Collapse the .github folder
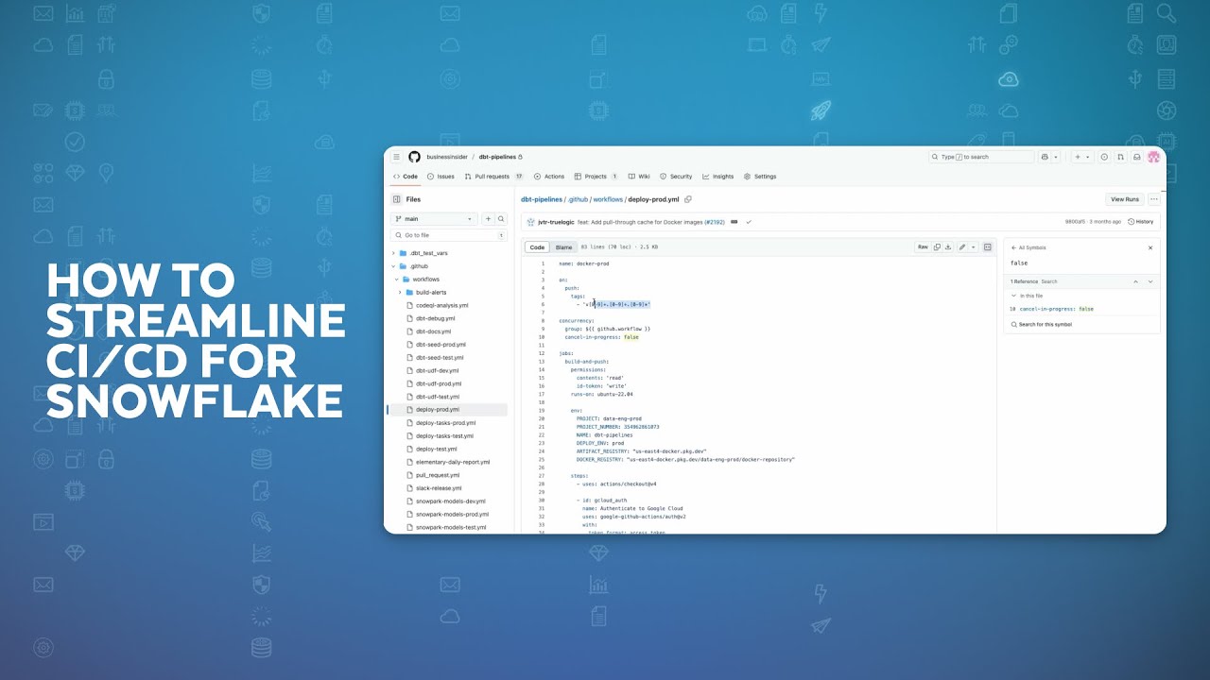Image resolution: width=1210 pixels, height=680 pixels. [x=393, y=266]
